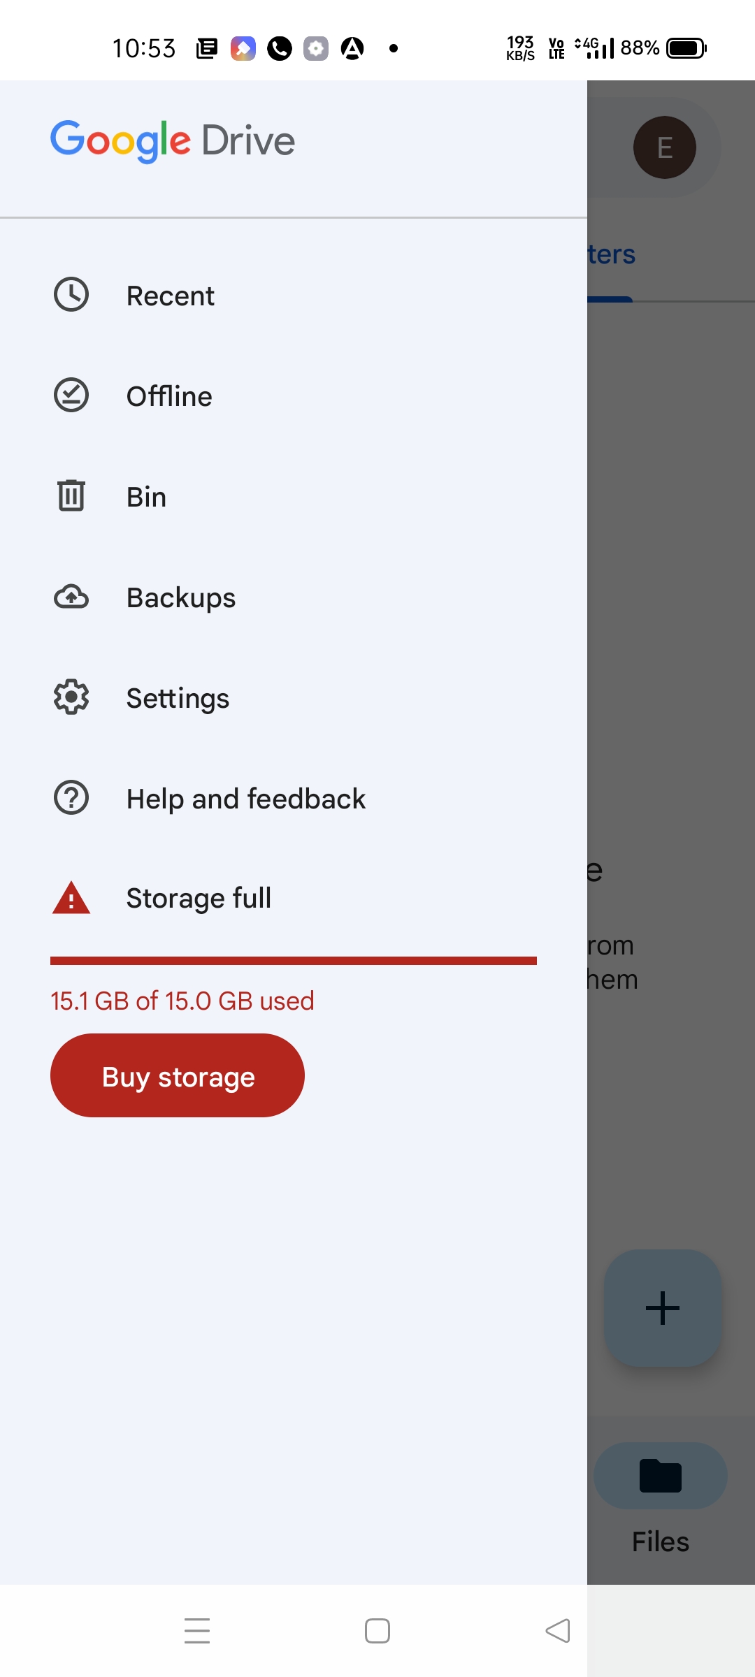Open the Recent menu entry
Viewport: 755px width, 1677px height.
[x=294, y=296]
